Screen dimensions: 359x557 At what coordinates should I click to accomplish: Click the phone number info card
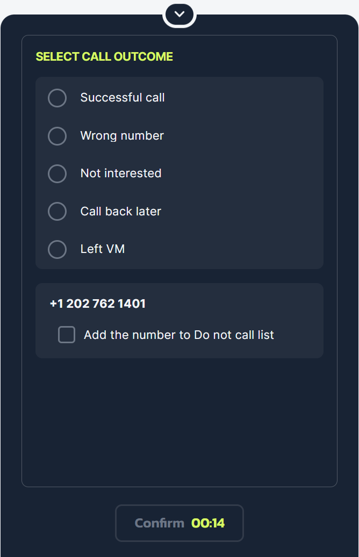(x=180, y=320)
